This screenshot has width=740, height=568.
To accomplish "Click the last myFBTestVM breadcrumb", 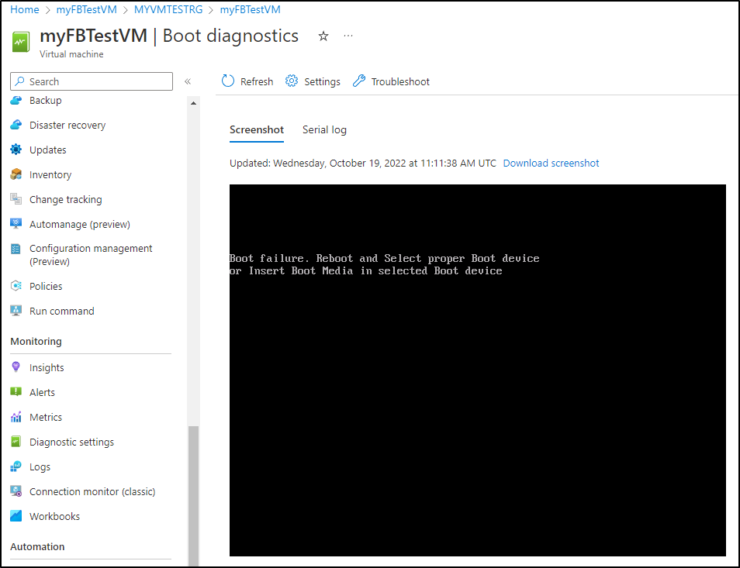I will coord(250,9).
